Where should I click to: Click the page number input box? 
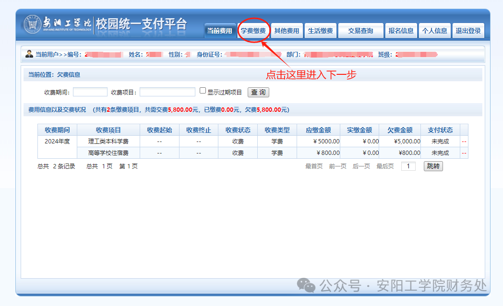click(x=408, y=166)
